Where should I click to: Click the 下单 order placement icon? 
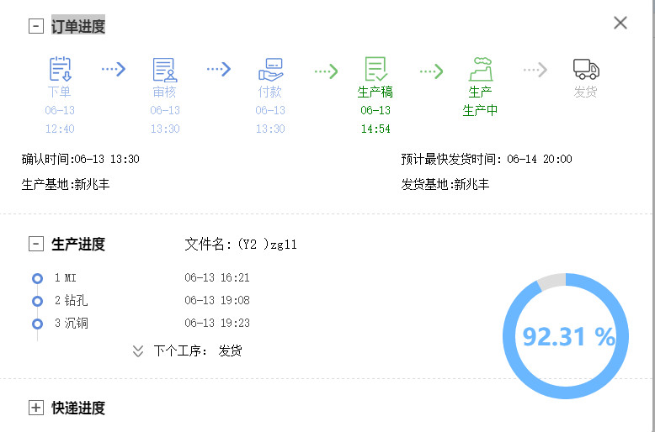60,69
